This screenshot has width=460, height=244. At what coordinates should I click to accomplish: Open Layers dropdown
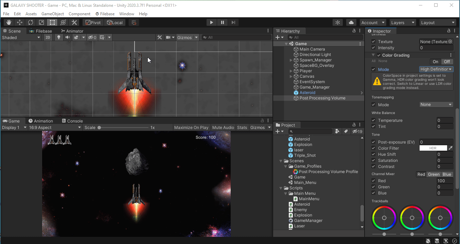(x=403, y=22)
